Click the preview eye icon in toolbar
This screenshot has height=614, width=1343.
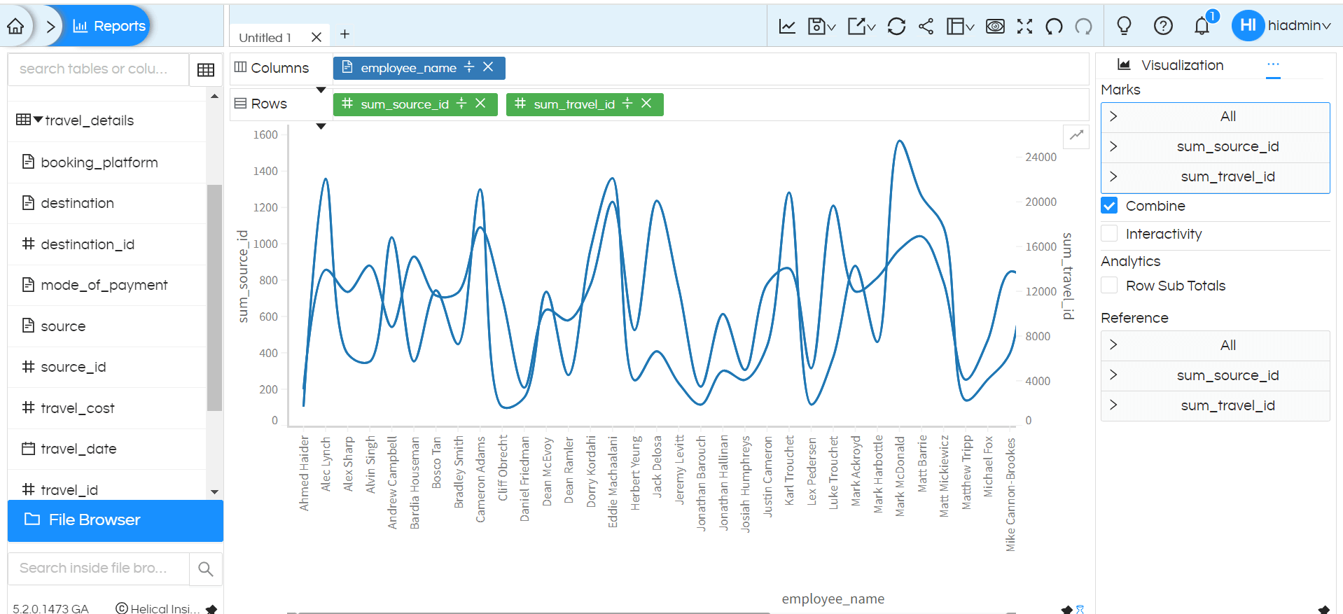coord(995,27)
